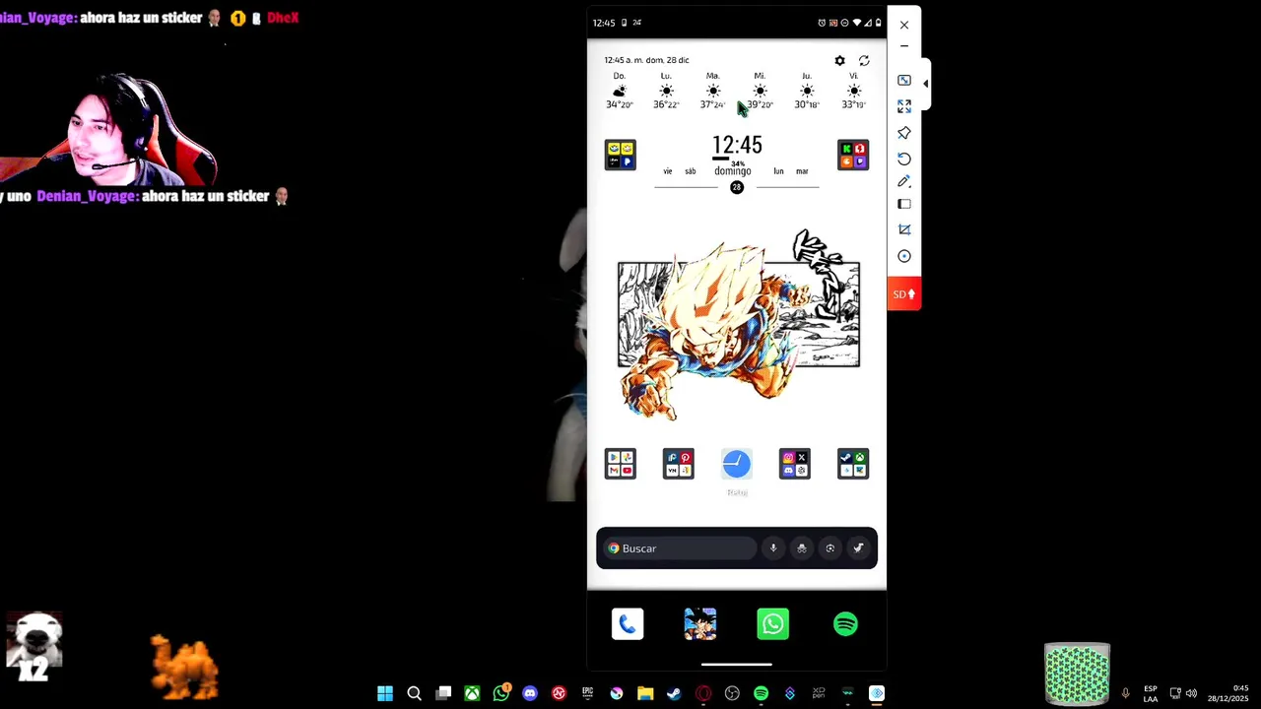The image size is (1261, 709).
Task: Tap 'sáb' in the calendar widget
Action: point(690,171)
